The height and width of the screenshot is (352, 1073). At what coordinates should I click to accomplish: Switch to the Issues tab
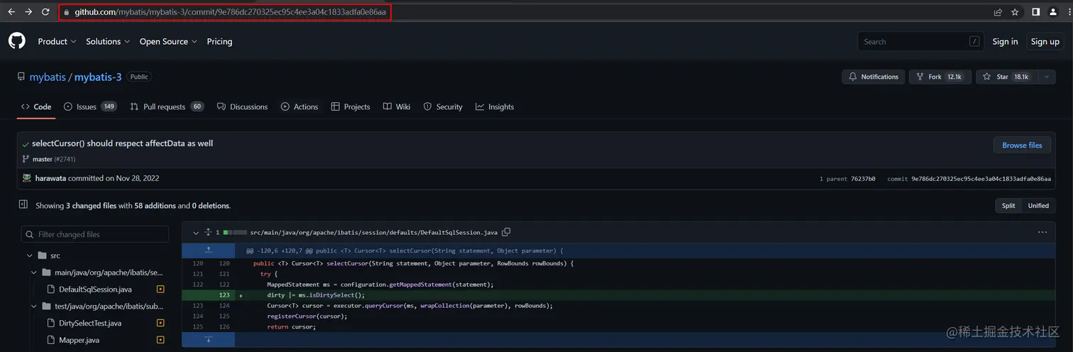point(90,106)
